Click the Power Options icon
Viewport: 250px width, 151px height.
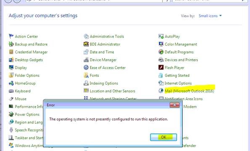point(11,114)
